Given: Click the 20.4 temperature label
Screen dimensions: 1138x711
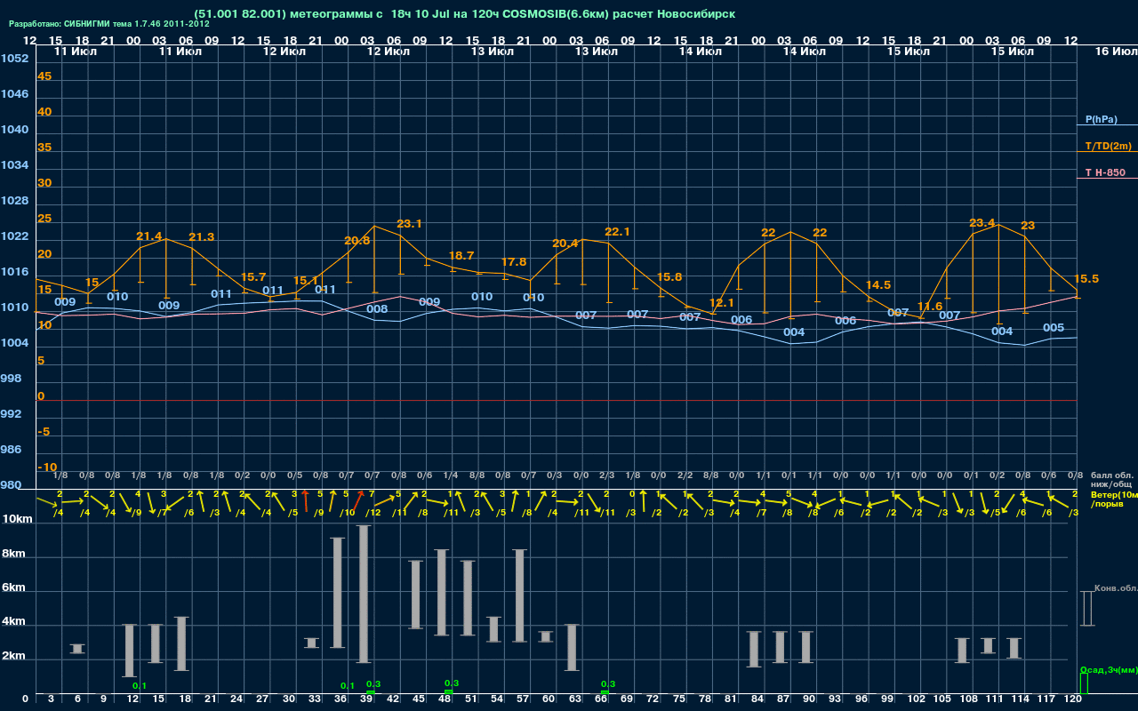Looking at the screenshot, I should coord(565,244).
